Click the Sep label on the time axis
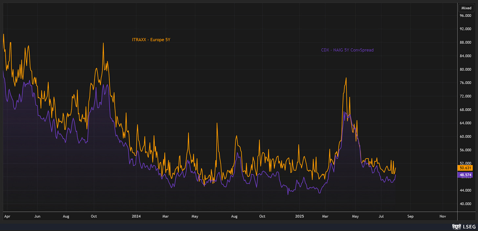 click(x=410, y=217)
